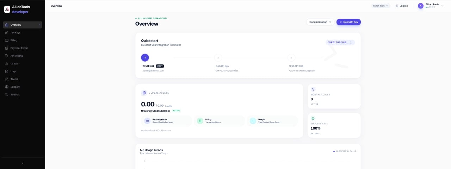Click the card icon beside sidebar Billing
This screenshot has height=169, width=451.
coord(7,40)
